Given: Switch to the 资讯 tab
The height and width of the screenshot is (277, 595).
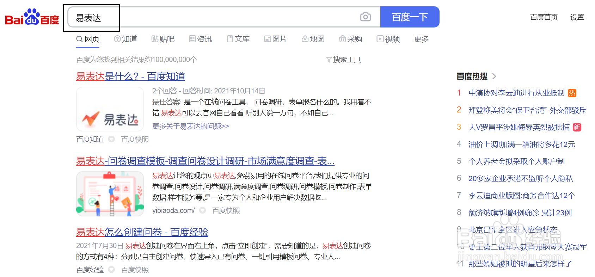Looking at the screenshot, I should click(x=201, y=39).
